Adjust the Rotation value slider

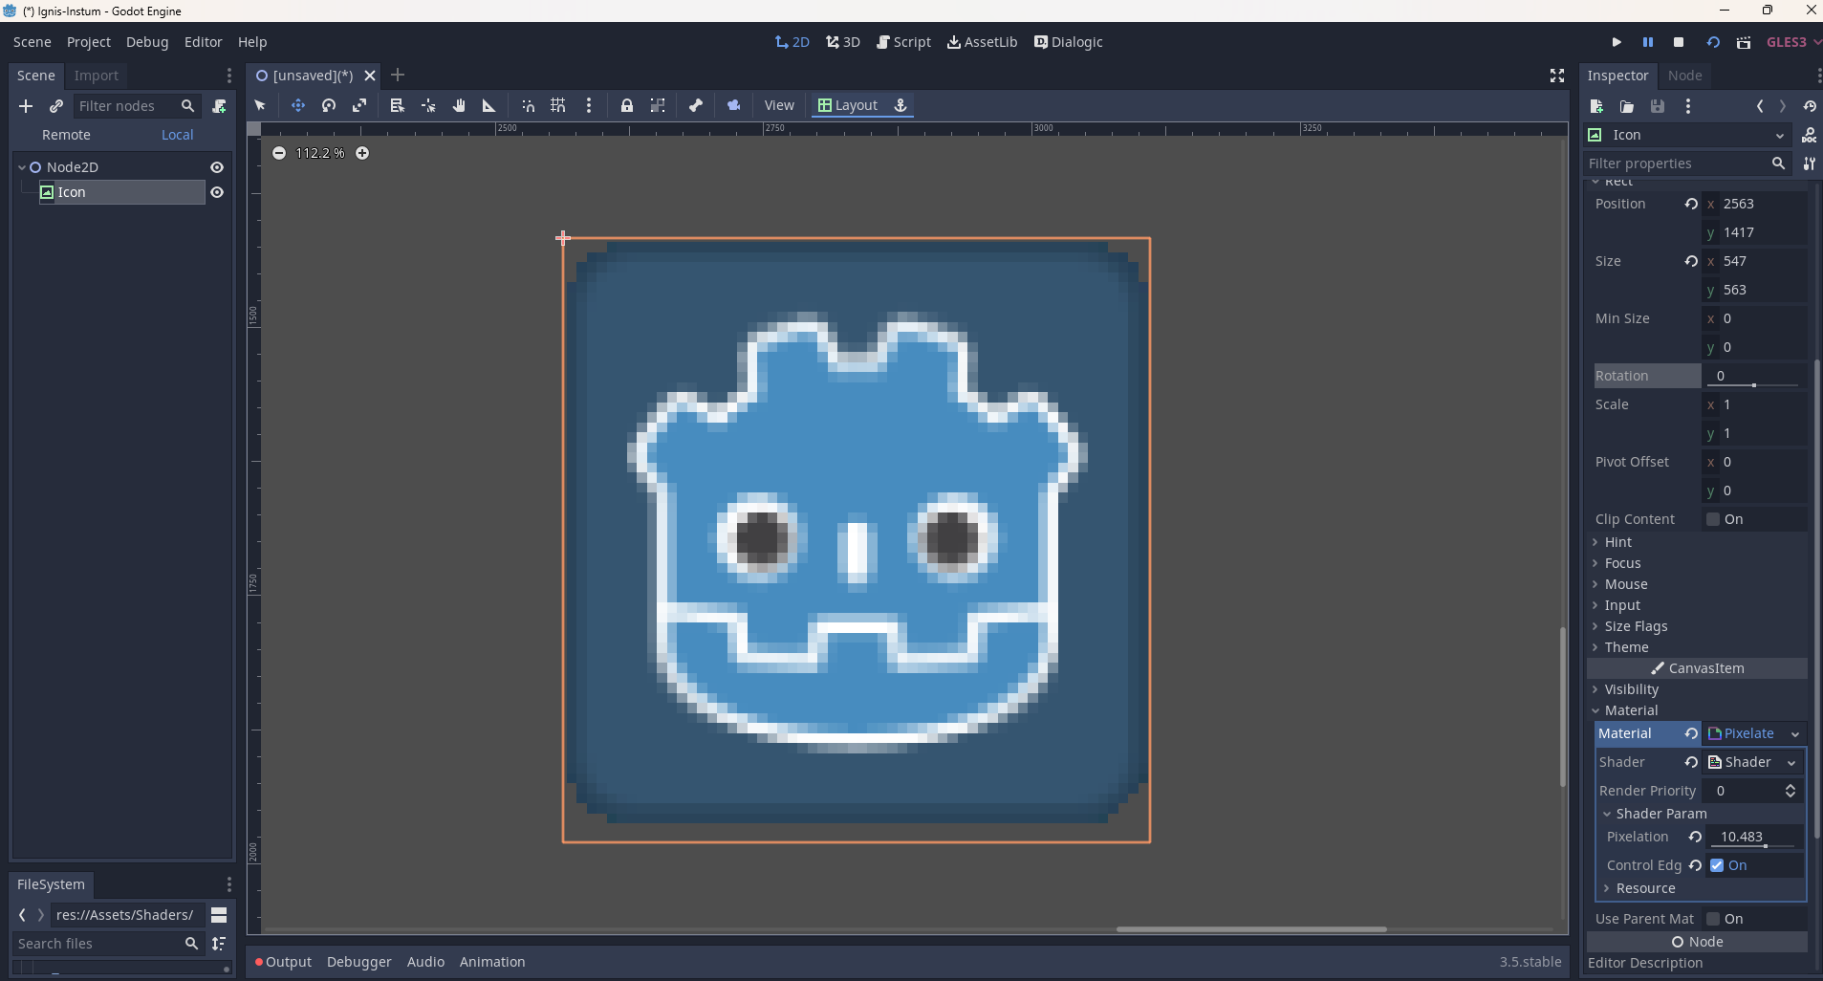[1754, 377]
